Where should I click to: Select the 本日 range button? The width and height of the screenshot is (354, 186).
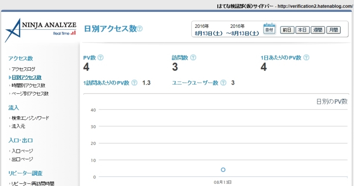[x=302, y=30]
